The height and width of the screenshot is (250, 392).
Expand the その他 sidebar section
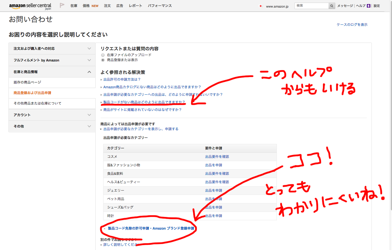(x=52, y=126)
